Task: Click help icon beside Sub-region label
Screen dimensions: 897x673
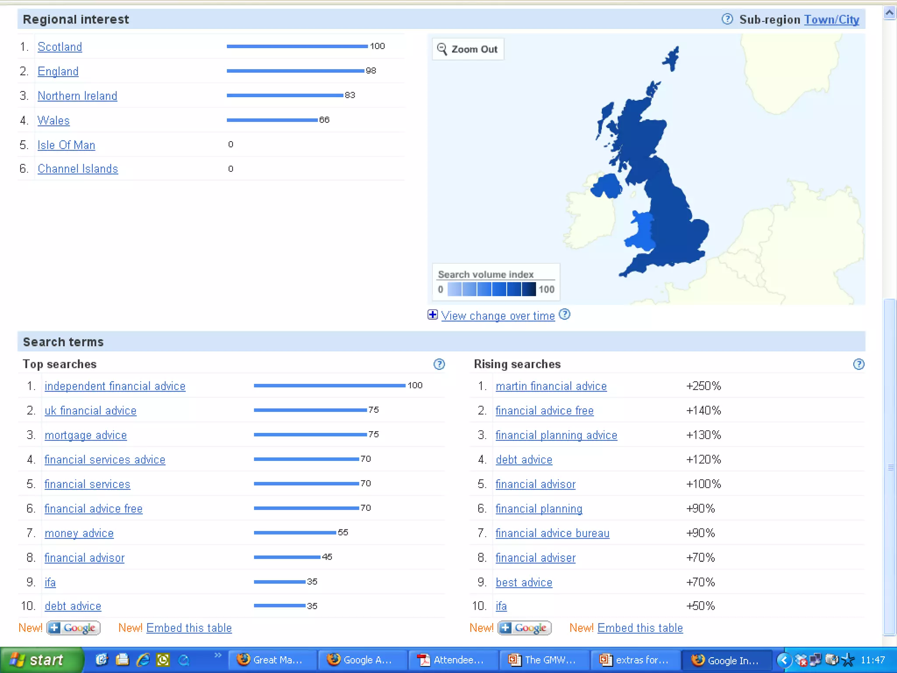Action: click(x=727, y=19)
